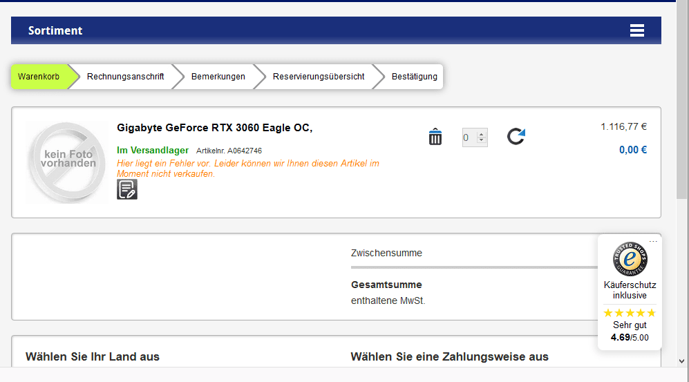Open the item note edit icon
This screenshot has height=382, width=689.
127,189
